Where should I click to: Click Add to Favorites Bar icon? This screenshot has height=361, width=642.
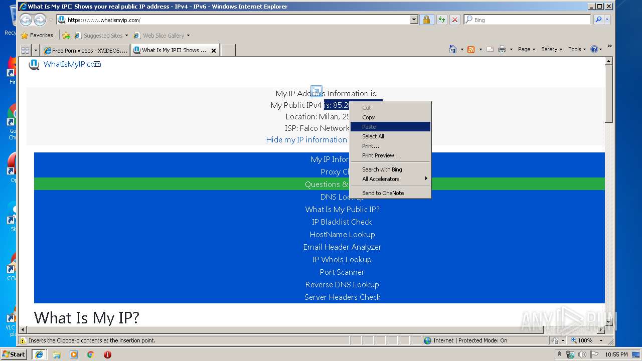(66, 35)
